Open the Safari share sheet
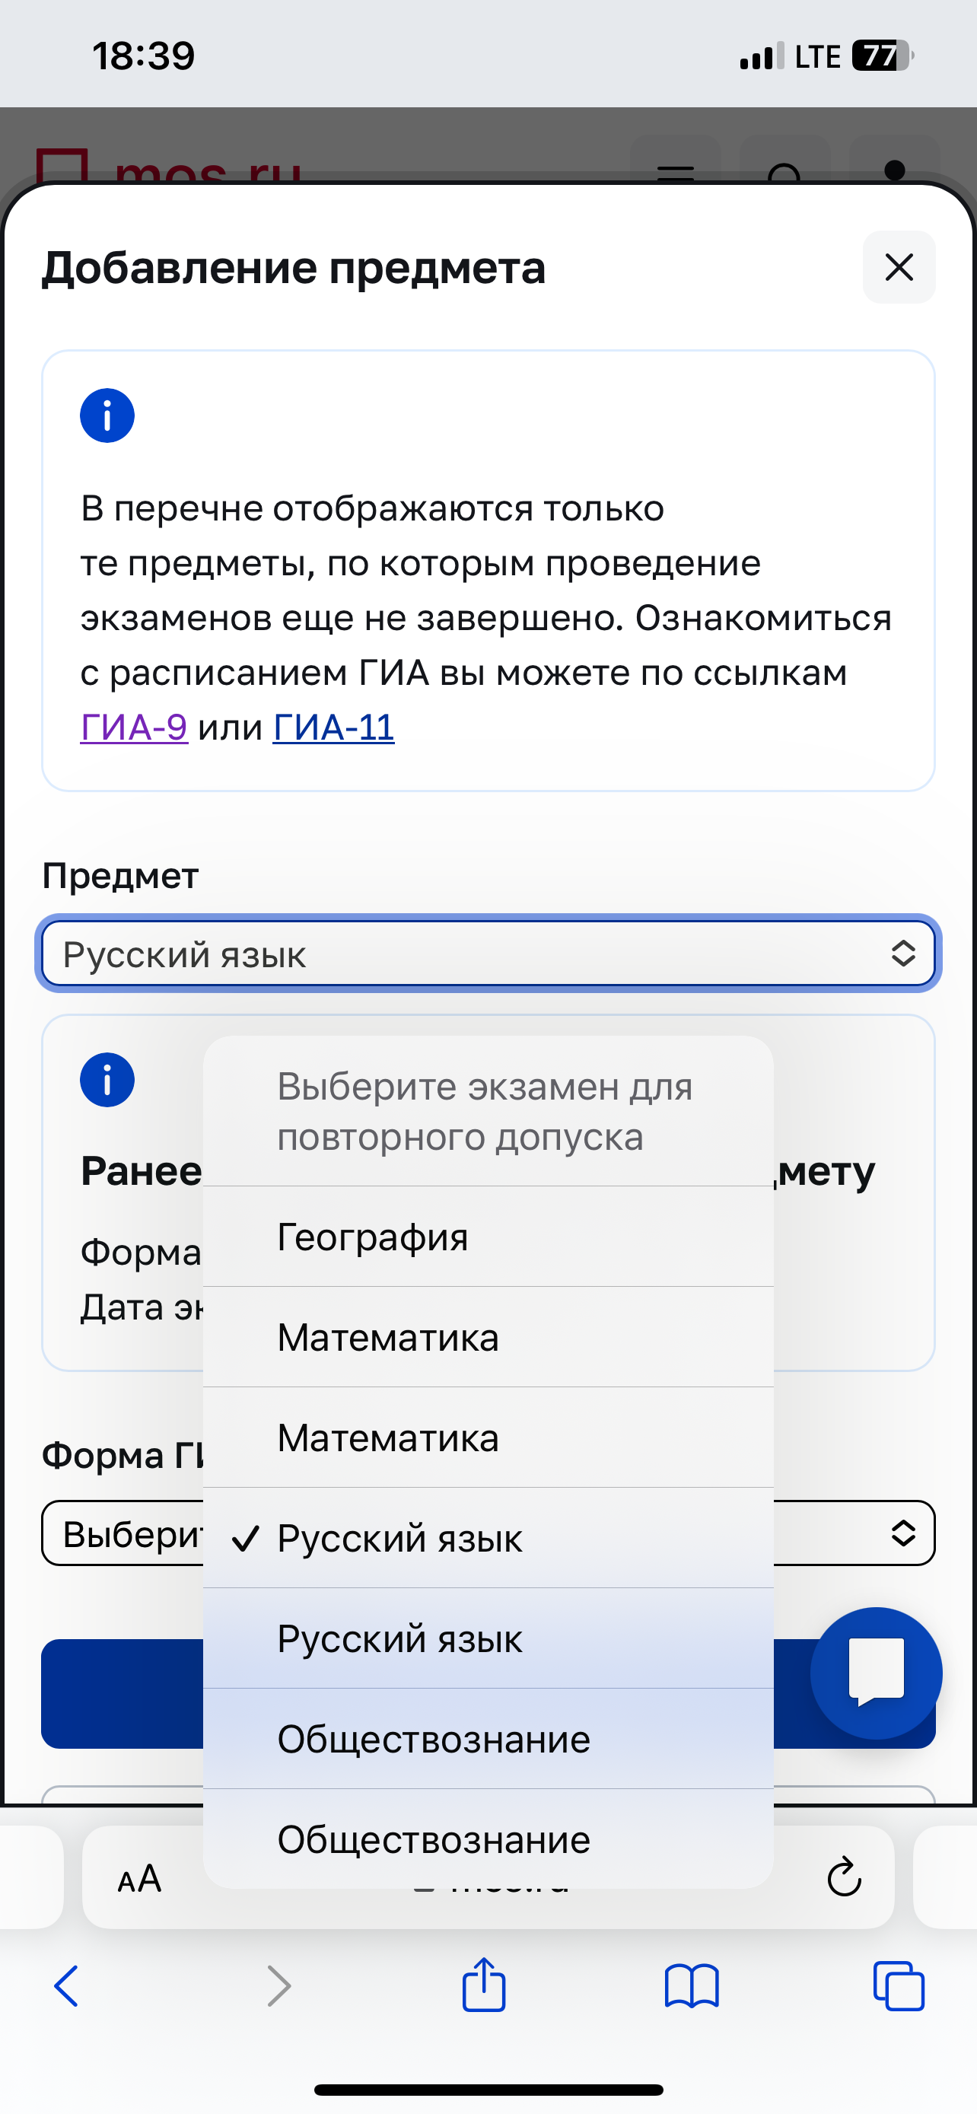977x2114 pixels. [x=484, y=1985]
